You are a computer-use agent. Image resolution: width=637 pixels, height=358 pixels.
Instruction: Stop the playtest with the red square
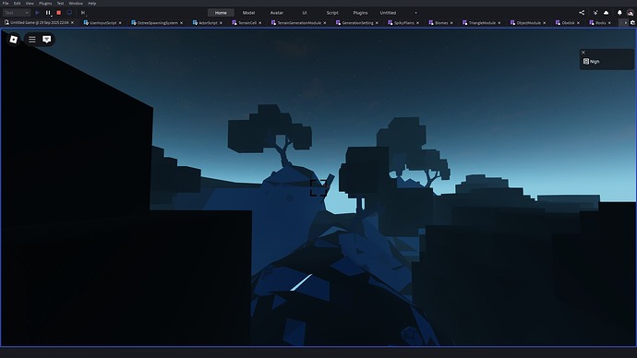[x=58, y=13]
